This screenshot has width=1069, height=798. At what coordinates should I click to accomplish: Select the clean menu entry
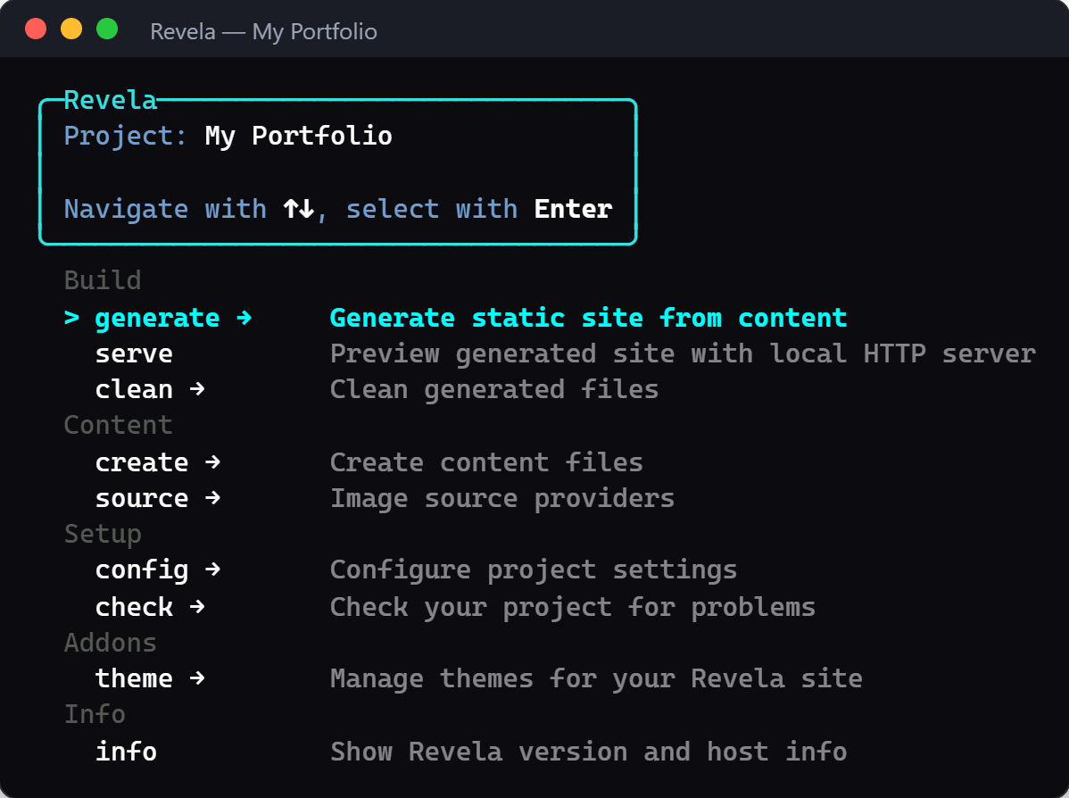pyautogui.click(x=134, y=389)
